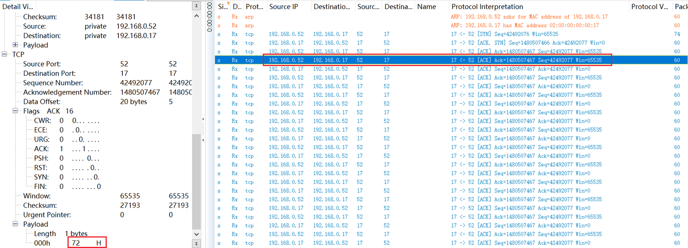Screen dimensions: 688x248
Task: Open the Detail View panel tab
Action: pyautogui.click(x=17, y=7)
